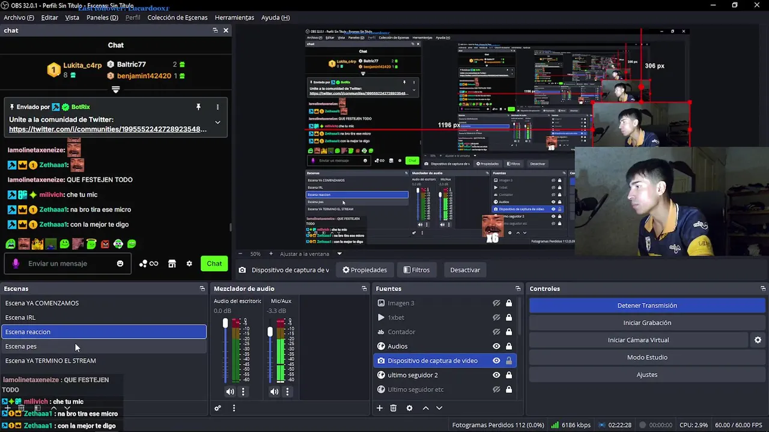The width and height of the screenshot is (769, 432).
Task: Click the ultimo seguidor 2 lock icon
Action: click(509, 375)
